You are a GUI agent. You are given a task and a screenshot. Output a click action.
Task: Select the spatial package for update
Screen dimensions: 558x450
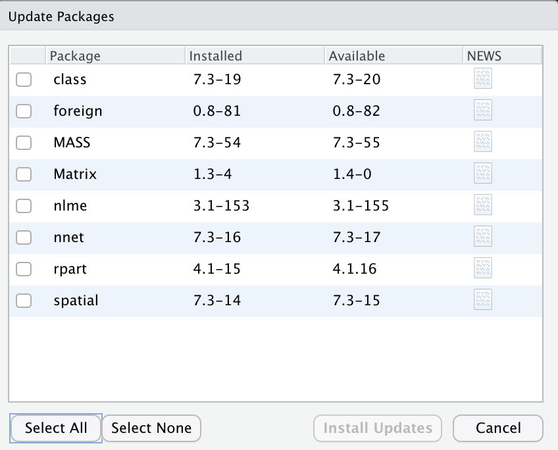coord(24,300)
